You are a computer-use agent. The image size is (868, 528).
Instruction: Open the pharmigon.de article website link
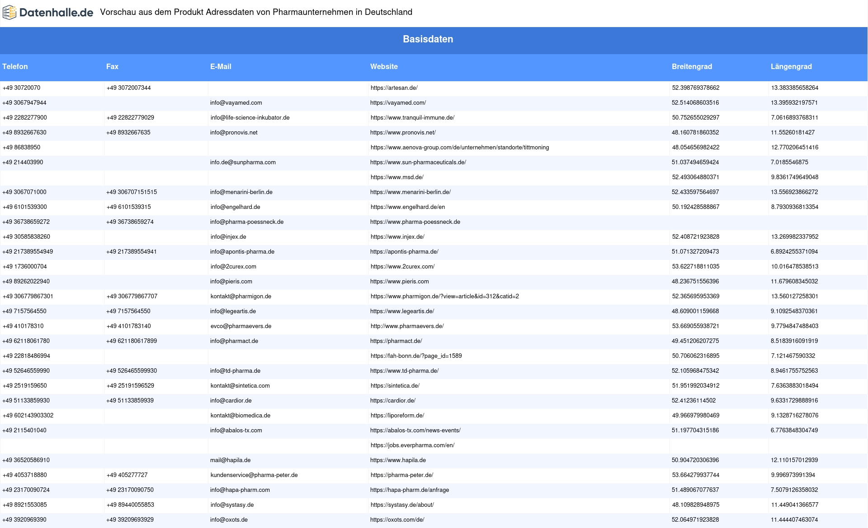pyautogui.click(x=445, y=296)
